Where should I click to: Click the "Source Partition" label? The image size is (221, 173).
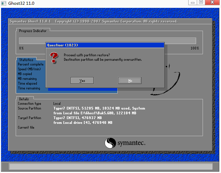coord(29,109)
